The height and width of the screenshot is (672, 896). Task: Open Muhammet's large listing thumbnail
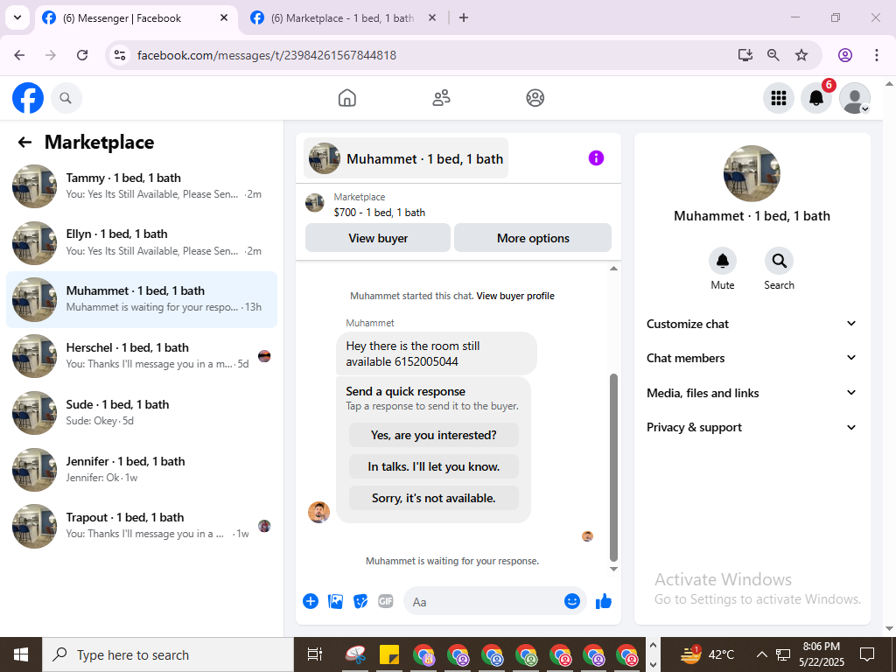(752, 173)
